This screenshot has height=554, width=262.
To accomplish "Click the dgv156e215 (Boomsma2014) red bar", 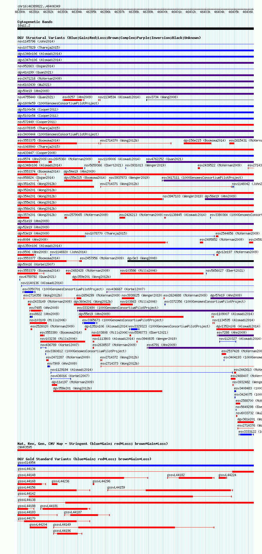I will click(x=198, y=143).
